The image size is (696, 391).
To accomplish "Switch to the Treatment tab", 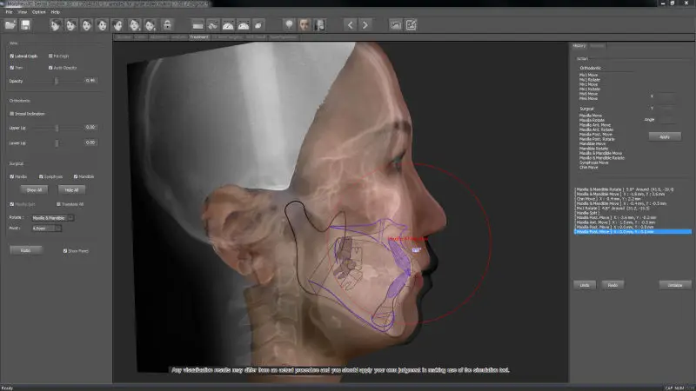I will click(198, 37).
